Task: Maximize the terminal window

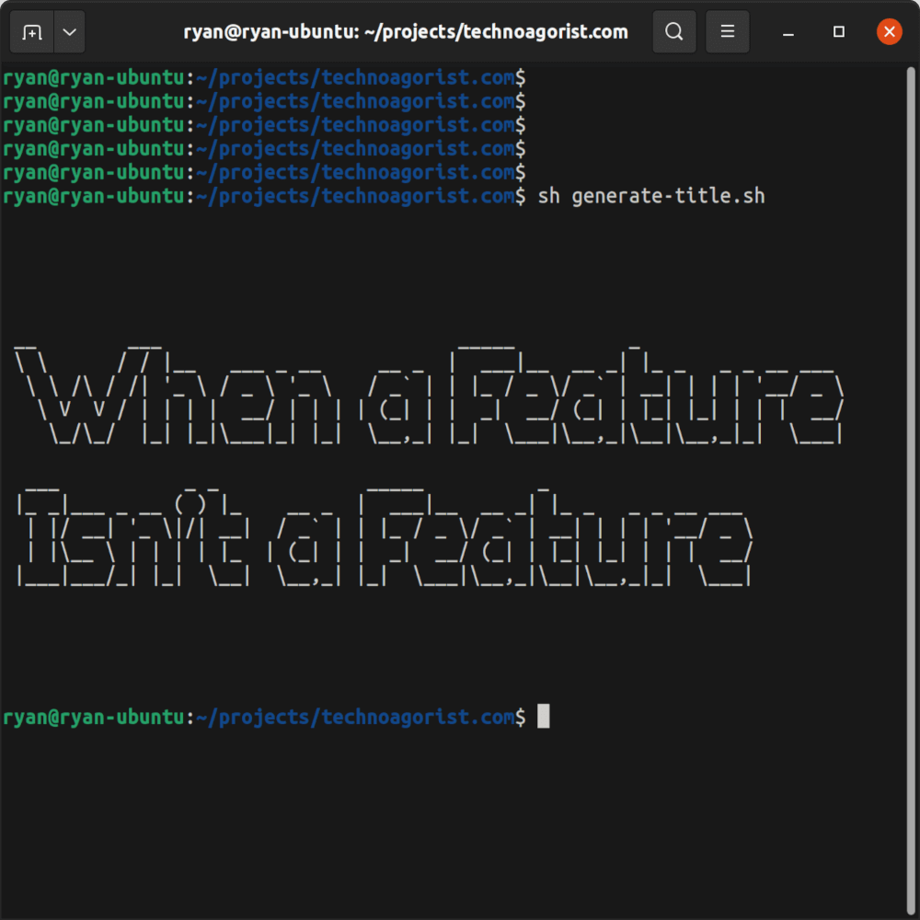Action: [838, 32]
